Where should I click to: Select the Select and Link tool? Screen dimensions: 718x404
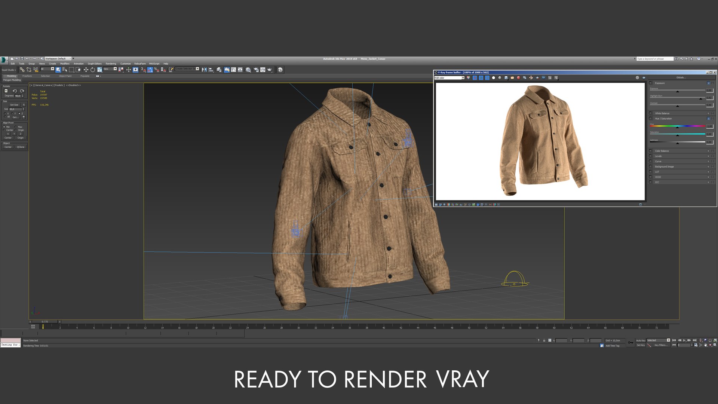tap(22, 70)
